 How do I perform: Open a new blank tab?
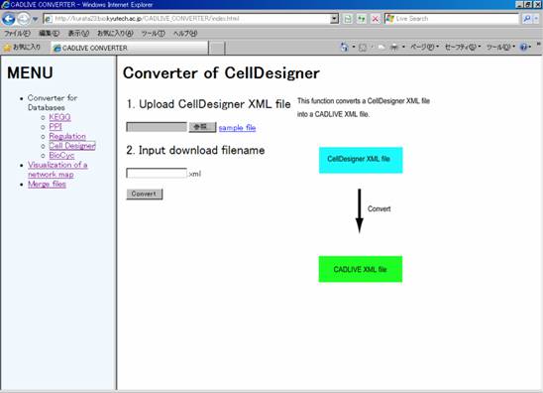pyautogui.click(x=217, y=48)
